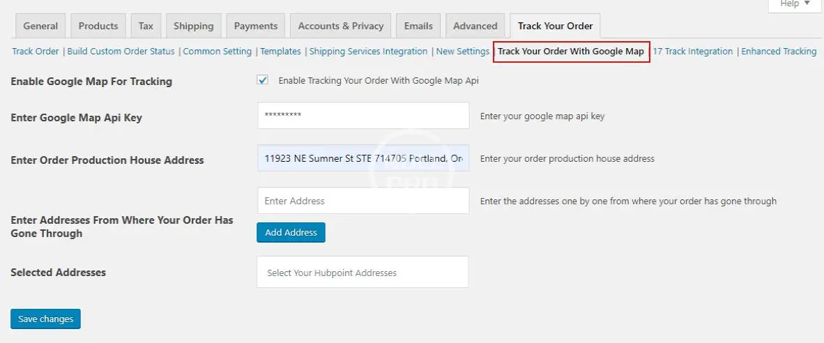Open Accounts & Privacy tab

coord(341,26)
